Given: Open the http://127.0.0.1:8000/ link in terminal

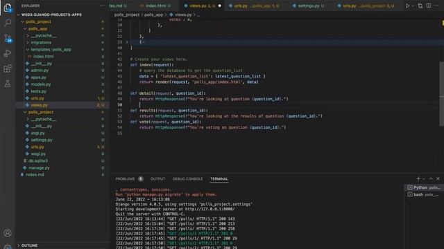Looking at the screenshot, I should click(x=210, y=209).
